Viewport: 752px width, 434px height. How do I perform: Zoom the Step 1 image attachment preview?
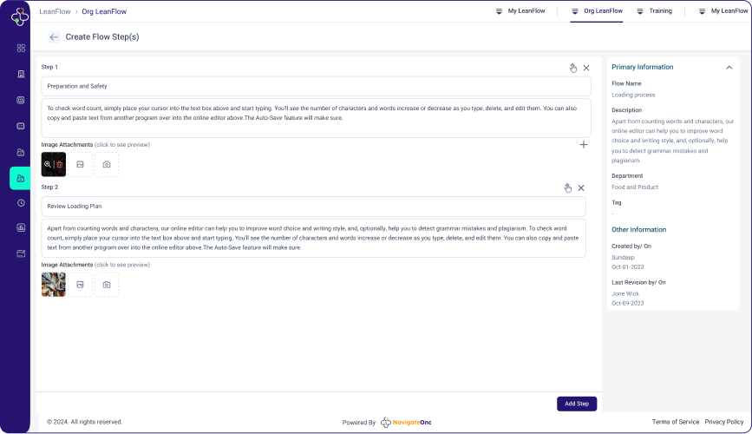coord(48,164)
